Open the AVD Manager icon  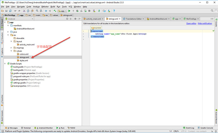point(94,11)
